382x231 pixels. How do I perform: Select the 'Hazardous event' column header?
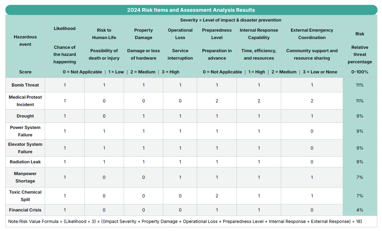click(x=25, y=40)
